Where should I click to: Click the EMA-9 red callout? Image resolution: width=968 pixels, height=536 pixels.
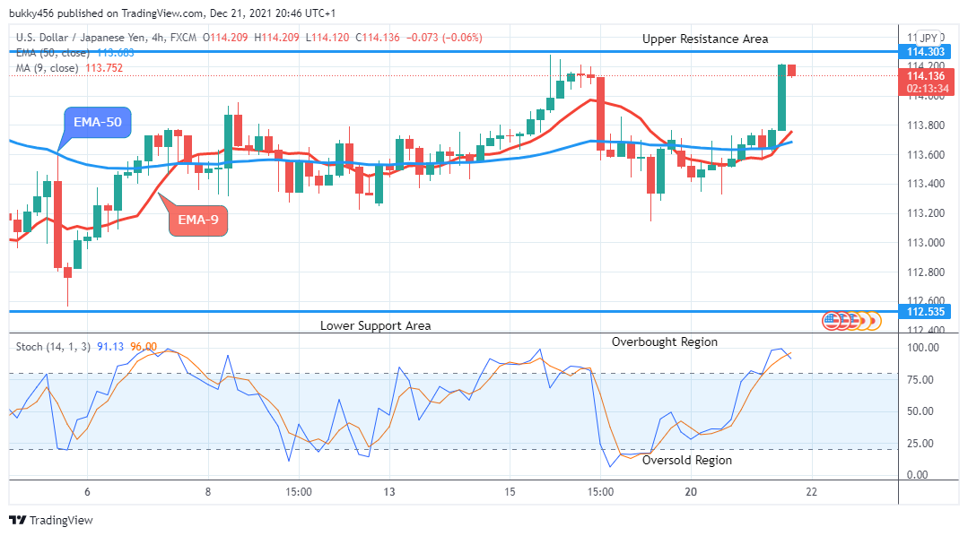coord(198,220)
